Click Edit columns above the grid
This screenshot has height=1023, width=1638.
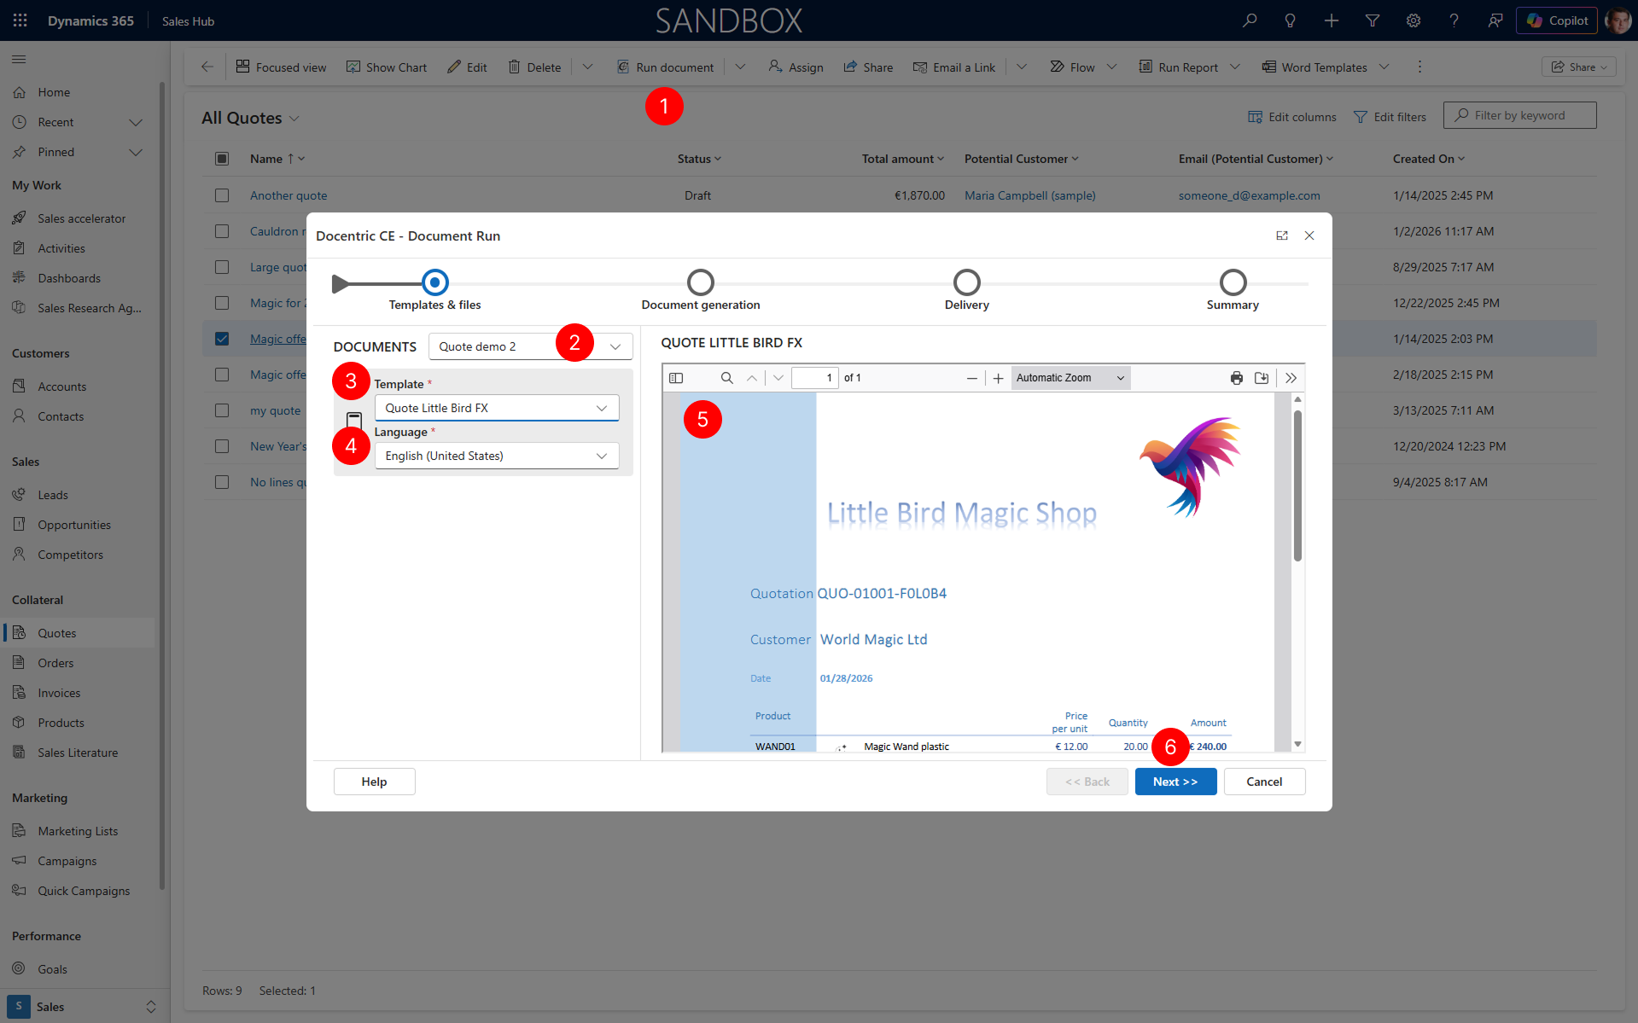pyautogui.click(x=1292, y=117)
